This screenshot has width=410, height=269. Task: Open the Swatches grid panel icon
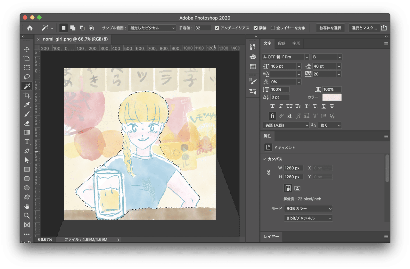point(253,67)
